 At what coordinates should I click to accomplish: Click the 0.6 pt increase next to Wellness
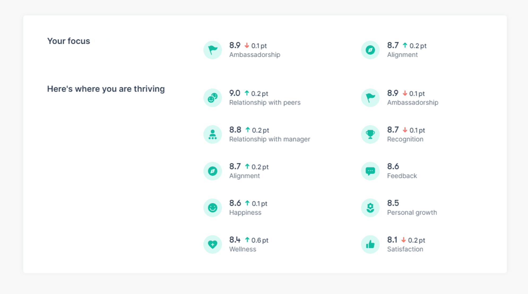(257, 240)
